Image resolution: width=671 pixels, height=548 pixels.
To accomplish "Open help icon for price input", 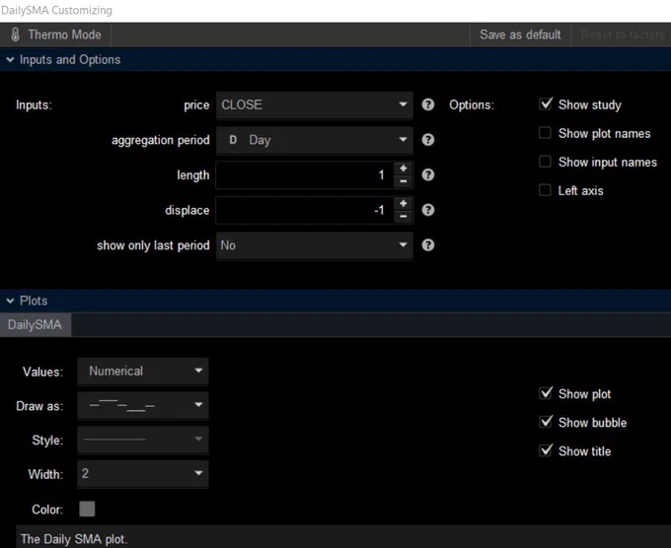I will click(427, 104).
